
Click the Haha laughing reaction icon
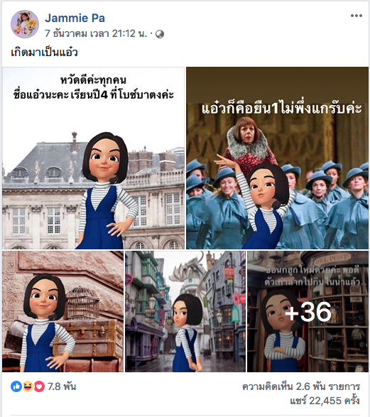click(28, 386)
